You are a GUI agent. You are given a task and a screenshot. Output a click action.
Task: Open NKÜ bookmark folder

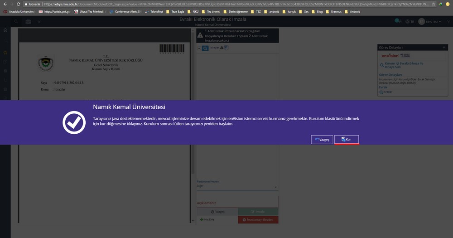(193, 12)
